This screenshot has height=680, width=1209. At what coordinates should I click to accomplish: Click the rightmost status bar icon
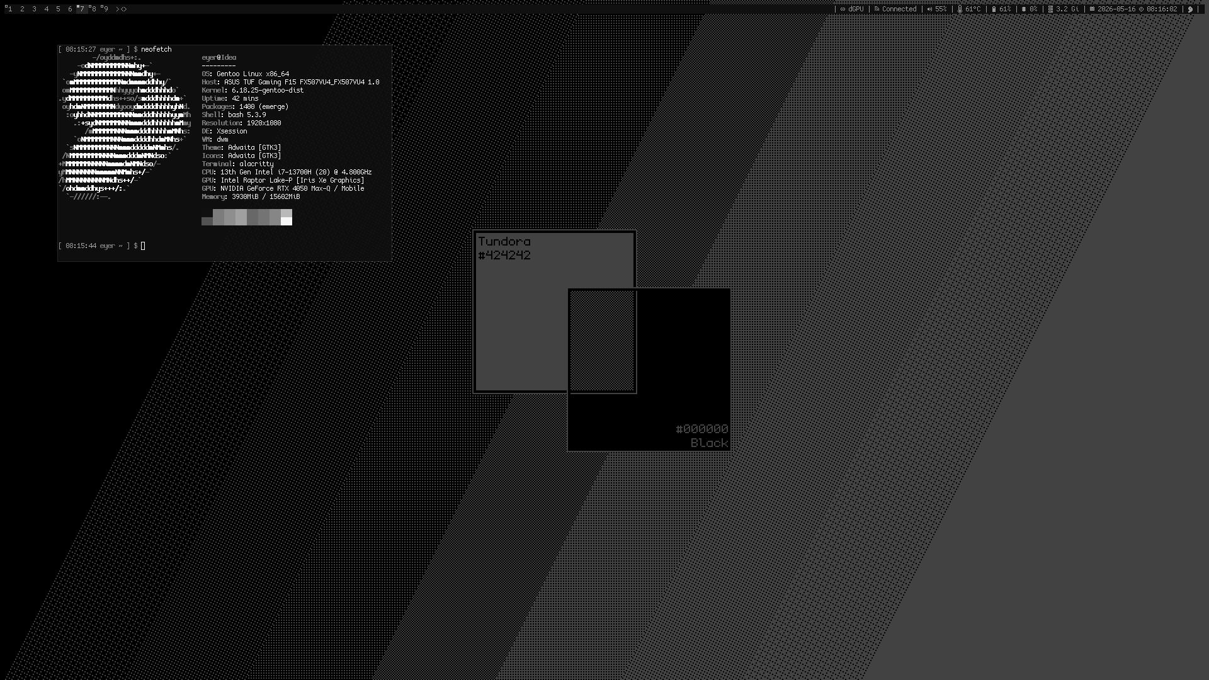pyautogui.click(x=1190, y=9)
